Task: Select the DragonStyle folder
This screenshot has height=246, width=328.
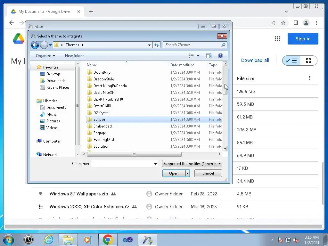Action: tap(103, 79)
